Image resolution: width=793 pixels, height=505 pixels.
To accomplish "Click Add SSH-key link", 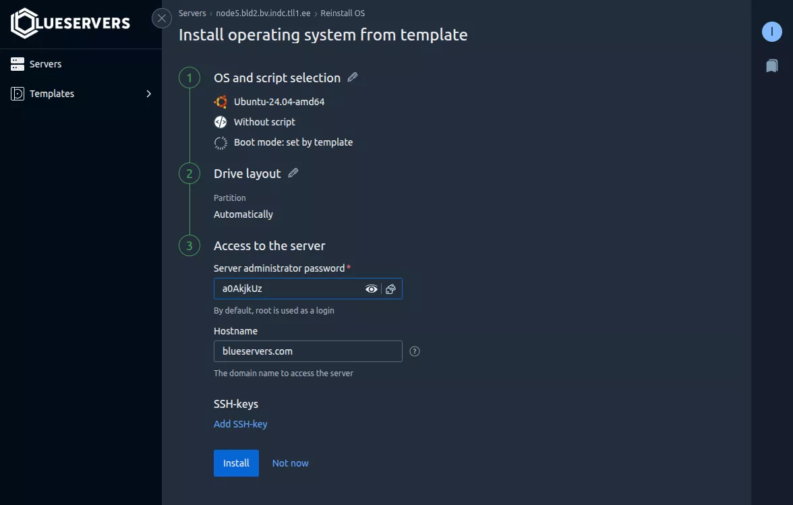I will tap(240, 424).
